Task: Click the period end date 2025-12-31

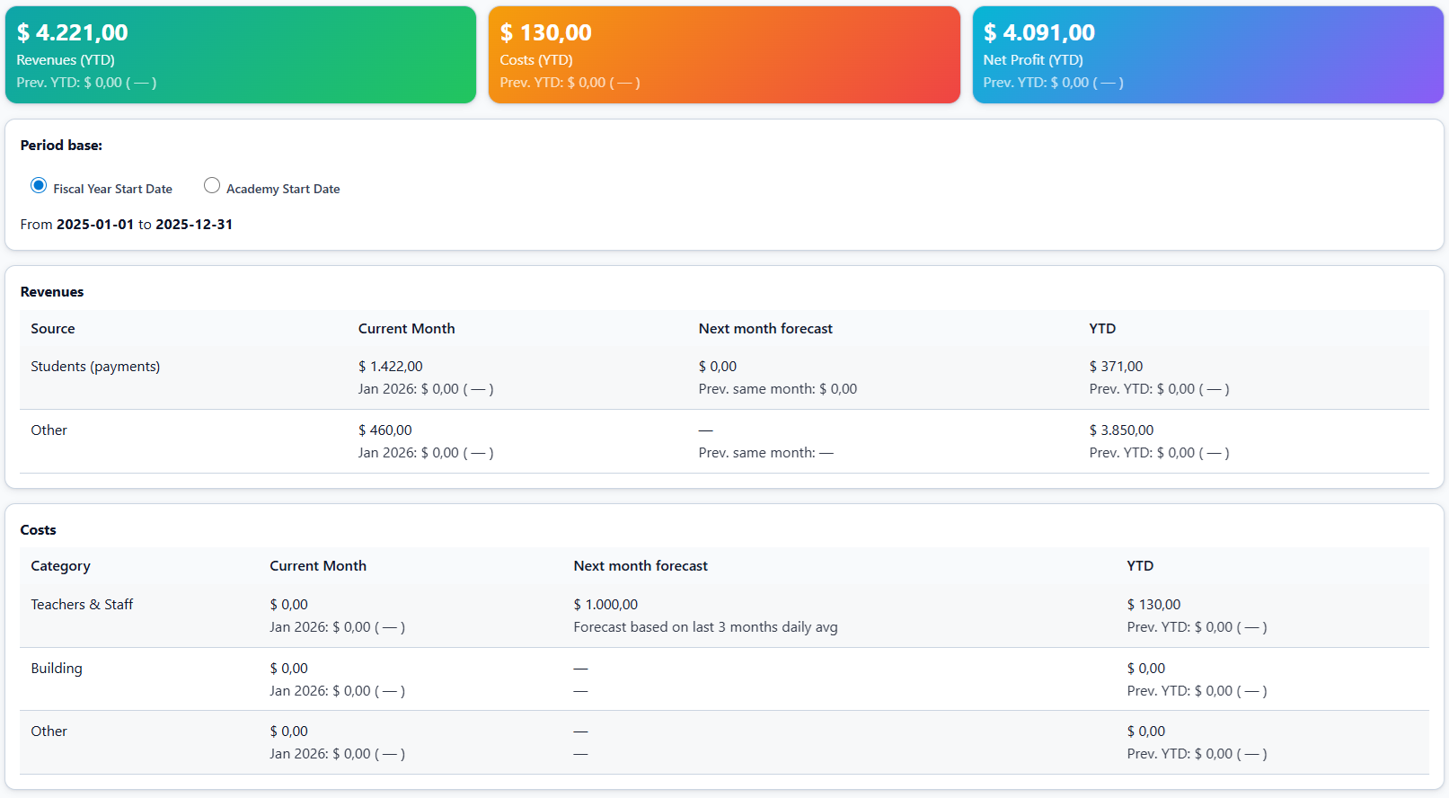Action: (194, 225)
